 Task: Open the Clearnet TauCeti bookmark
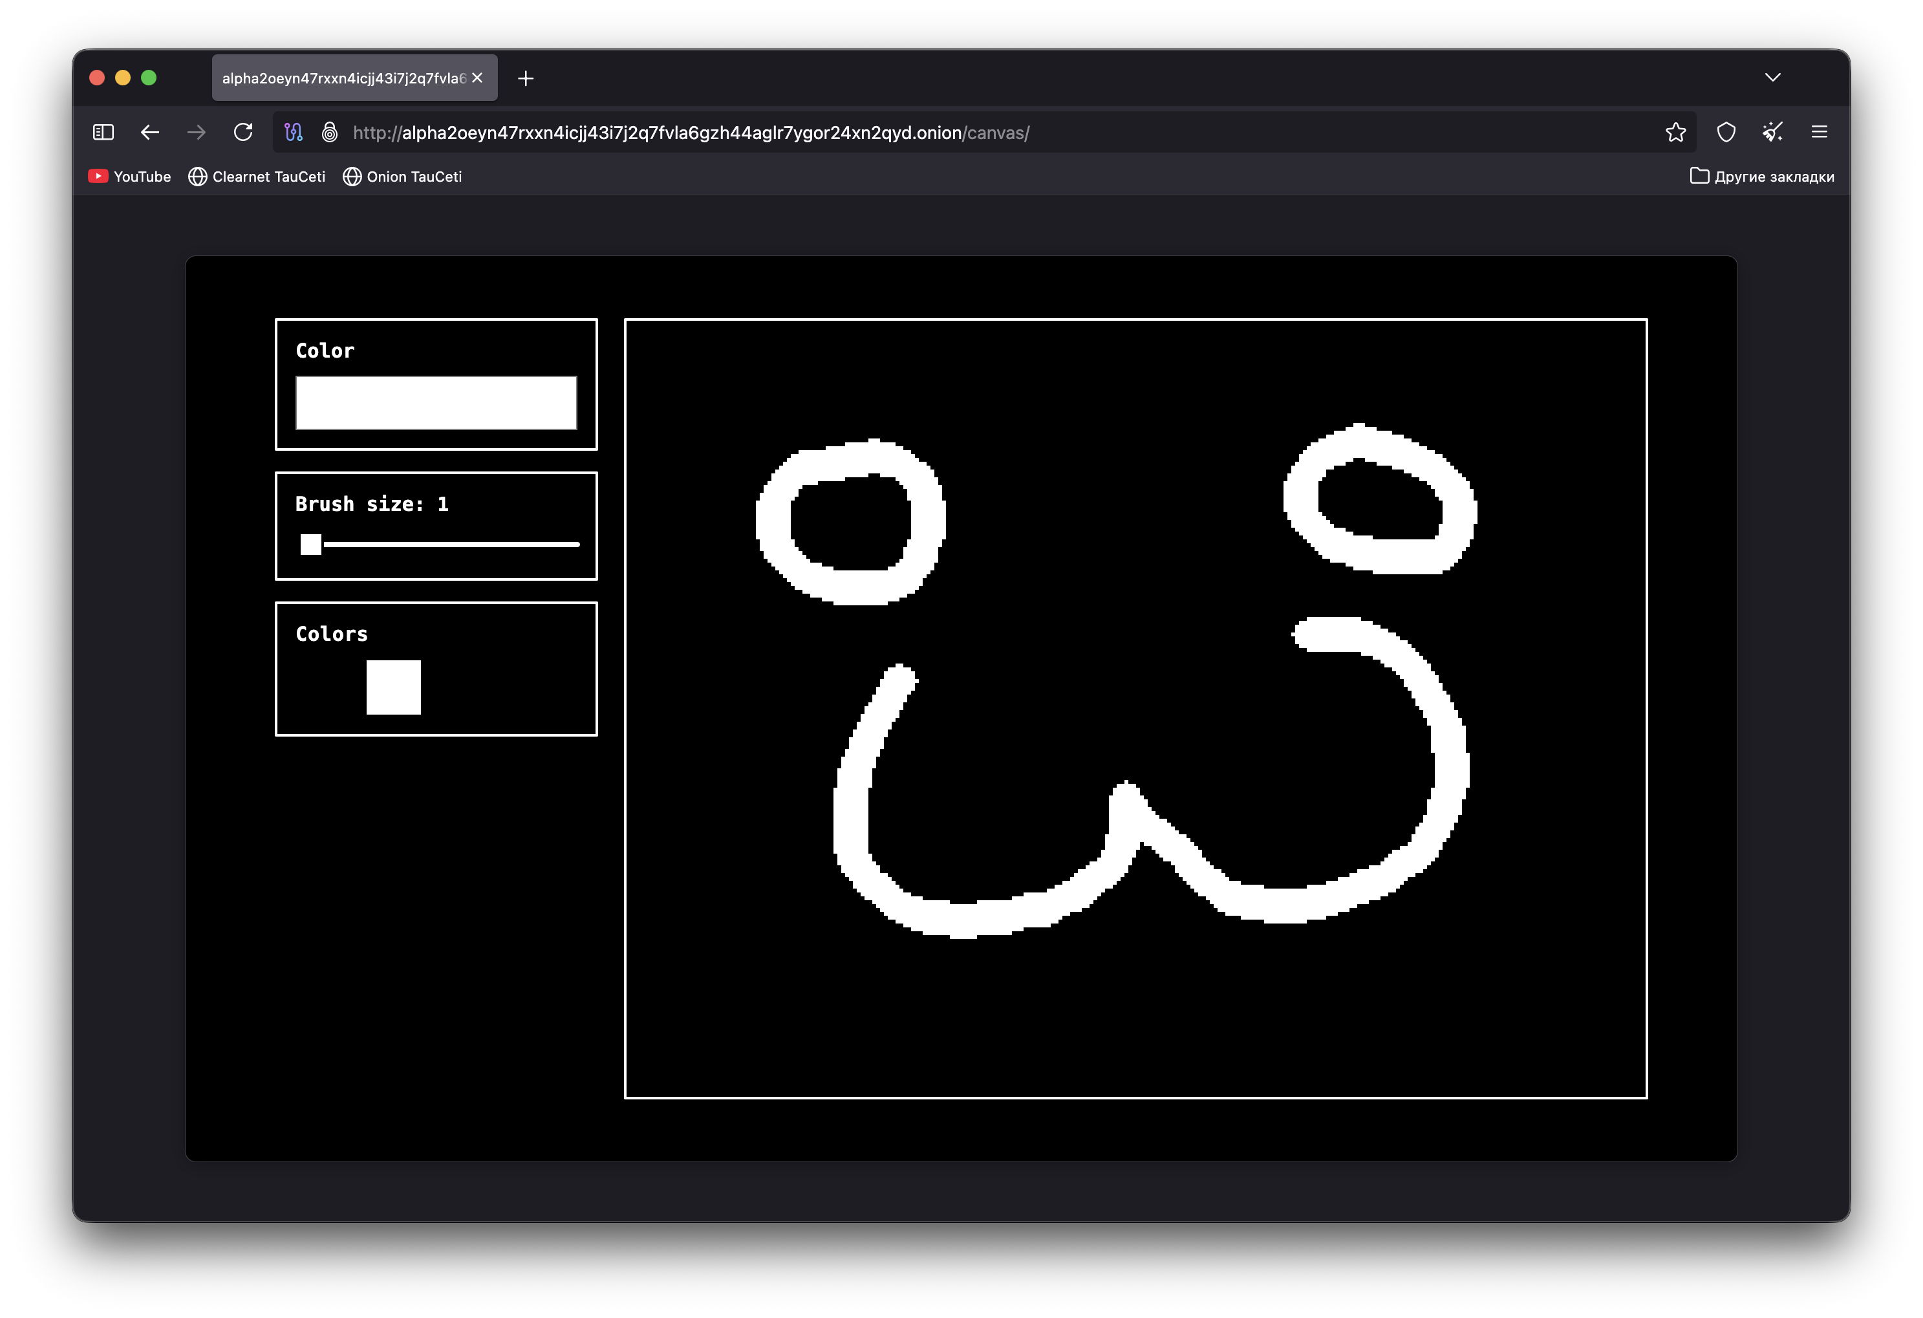click(257, 177)
